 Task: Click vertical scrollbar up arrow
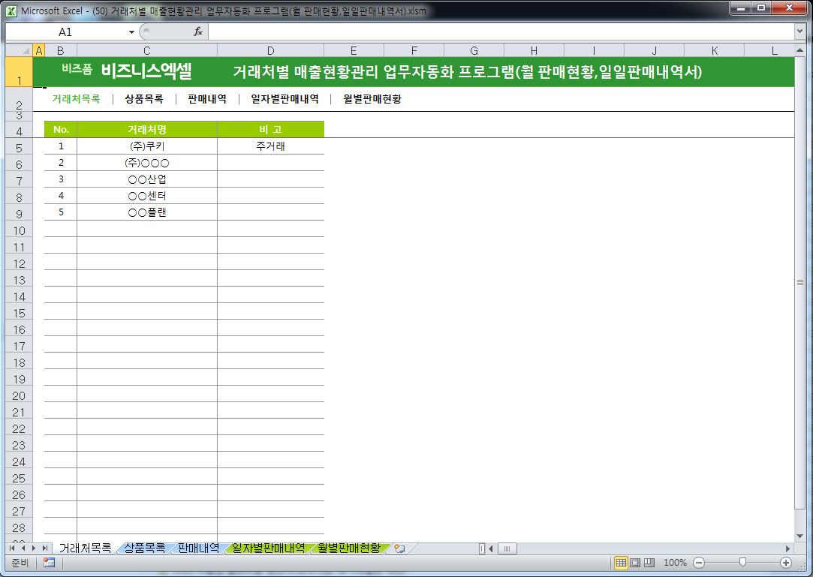click(799, 52)
